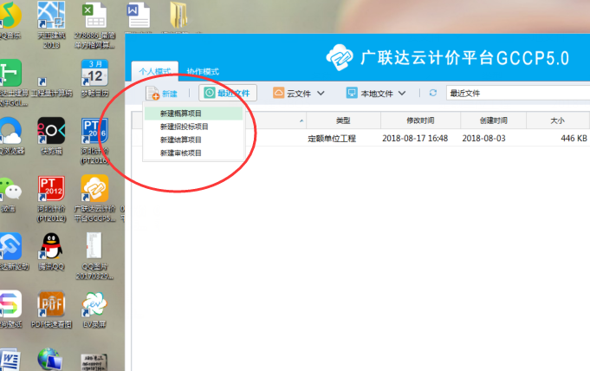Click the 2018-08-17 16:48 modified time
Image resolution: width=590 pixels, height=371 pixels.
415,138
